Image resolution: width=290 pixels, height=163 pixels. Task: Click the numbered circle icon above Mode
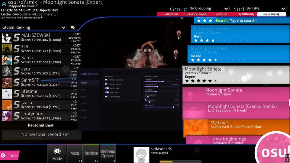(x=57, y=151)
